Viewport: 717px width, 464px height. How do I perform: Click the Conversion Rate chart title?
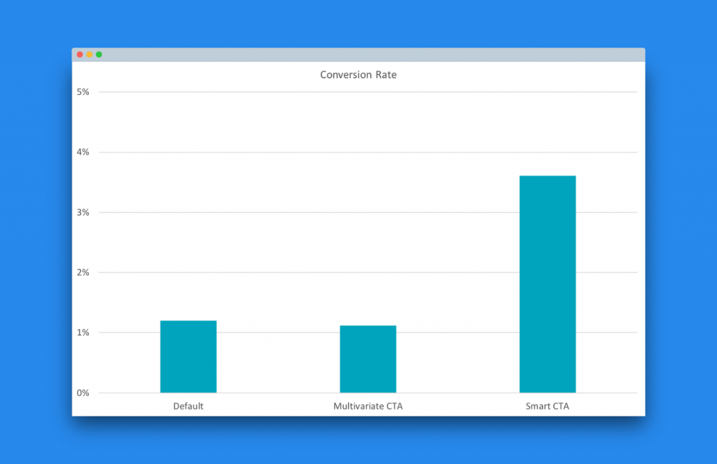[358, 74]
